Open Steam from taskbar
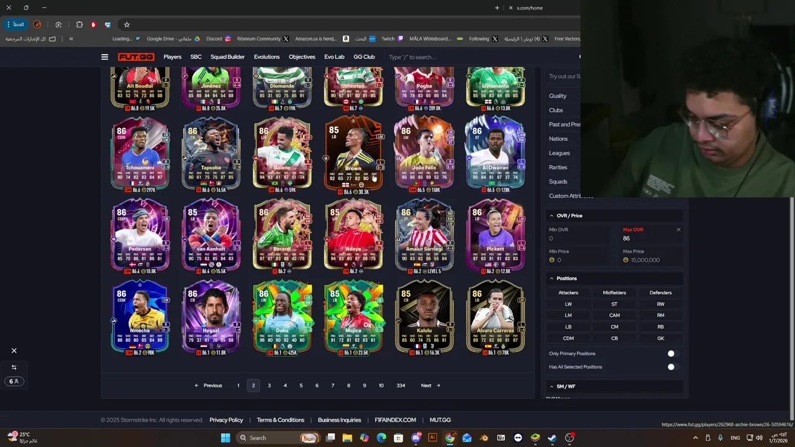Screen dimensions: 795x447 pyautogui.click(x=552, y=438)
